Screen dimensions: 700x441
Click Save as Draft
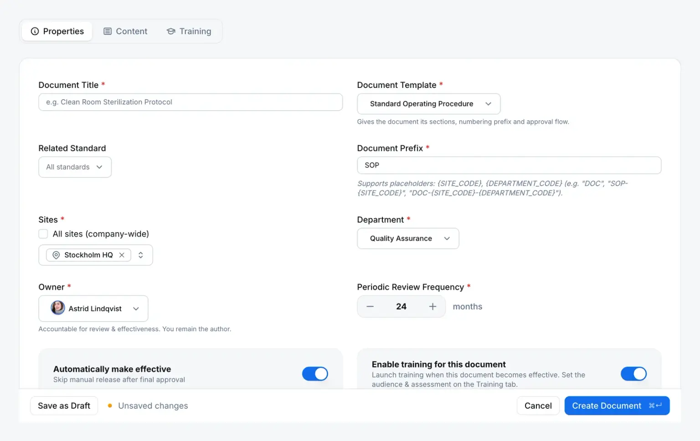pyautogui.click(x=64, y=406)
